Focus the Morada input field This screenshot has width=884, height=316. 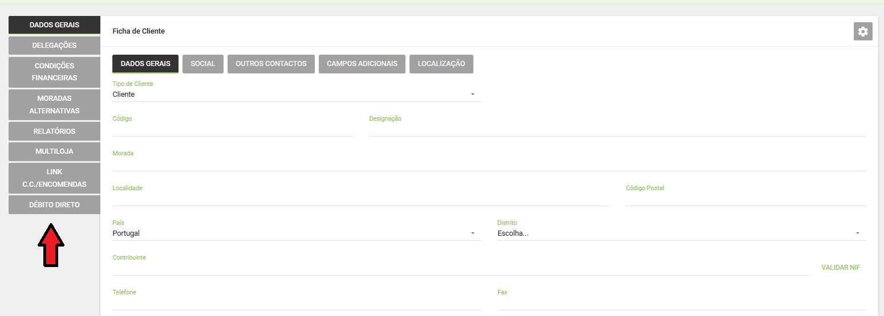click(x=489, y=165)
